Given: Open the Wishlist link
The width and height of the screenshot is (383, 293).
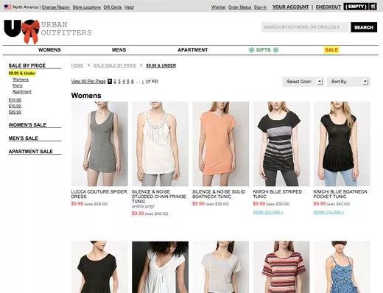Looking at the screenshot, I should 218,7.
